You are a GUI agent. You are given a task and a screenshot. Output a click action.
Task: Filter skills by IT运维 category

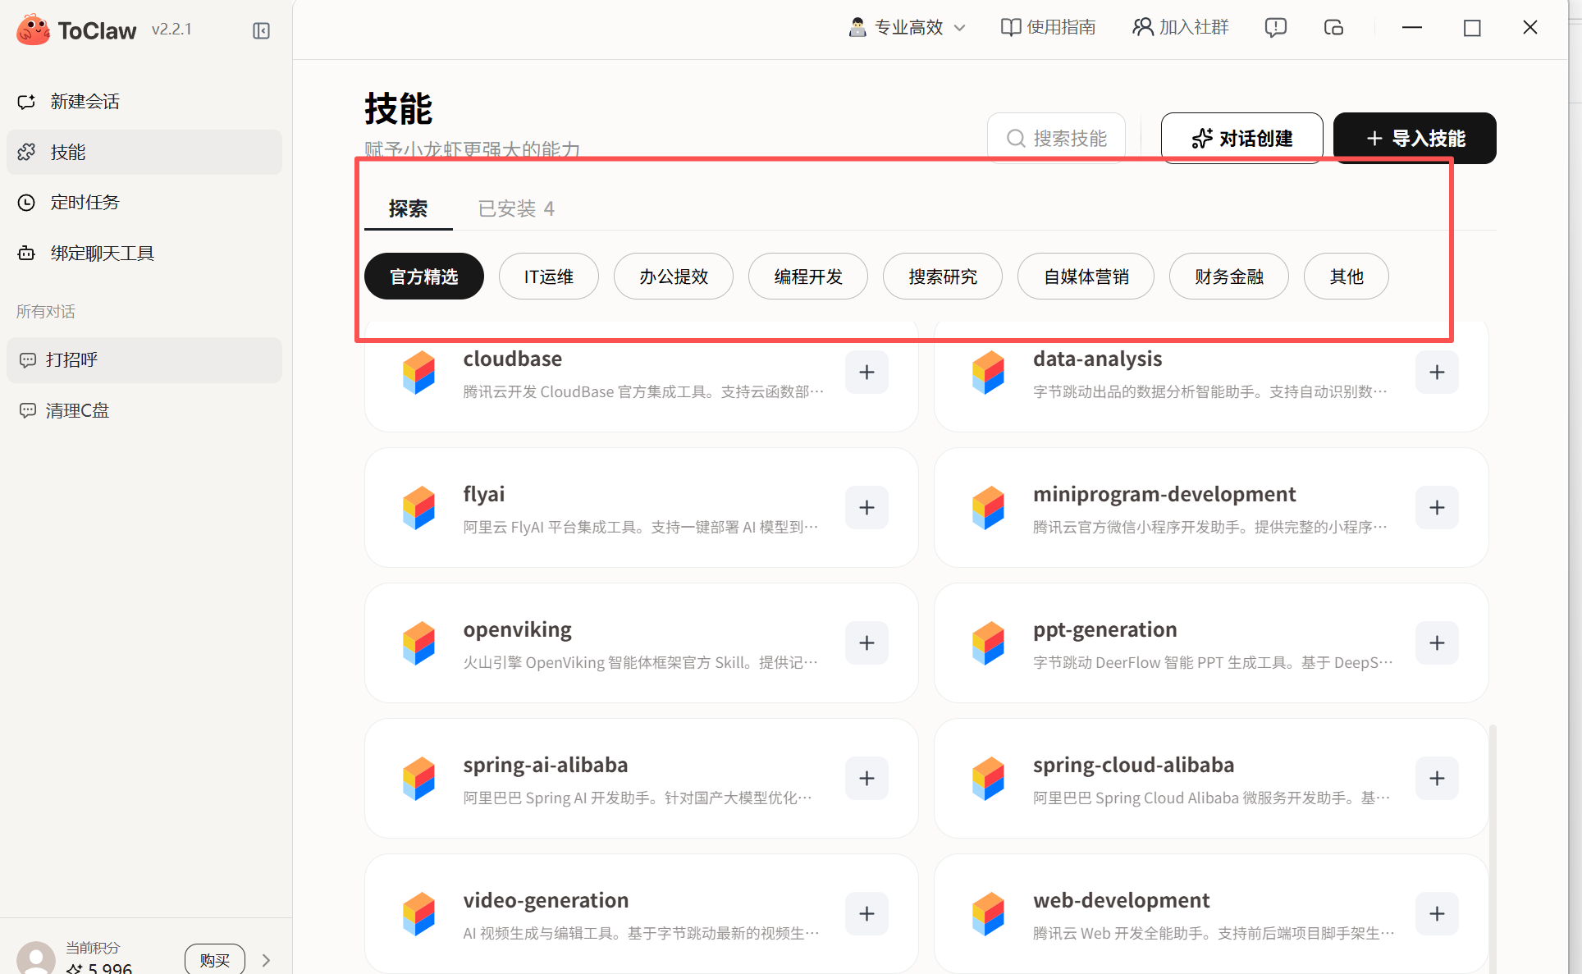coord(548,277)
